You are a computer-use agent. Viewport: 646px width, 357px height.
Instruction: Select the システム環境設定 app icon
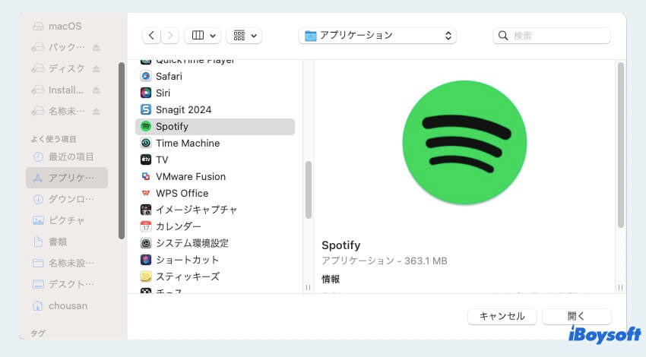146,243
